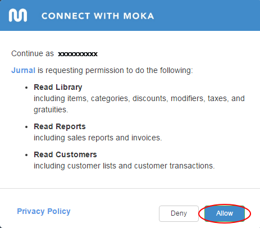
Task: Deny the permission request
Action: [179, 213]
